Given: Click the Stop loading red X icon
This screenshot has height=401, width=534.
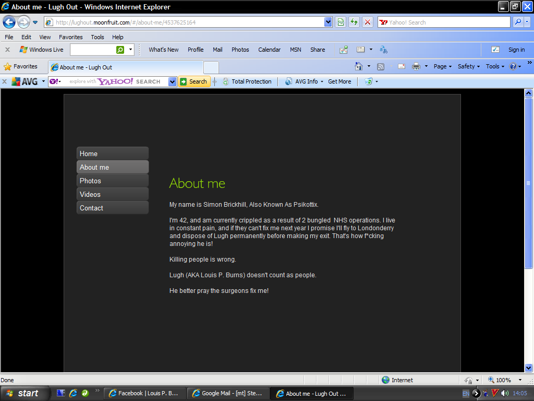Looking at the screenshot, I should click(368, 22).
